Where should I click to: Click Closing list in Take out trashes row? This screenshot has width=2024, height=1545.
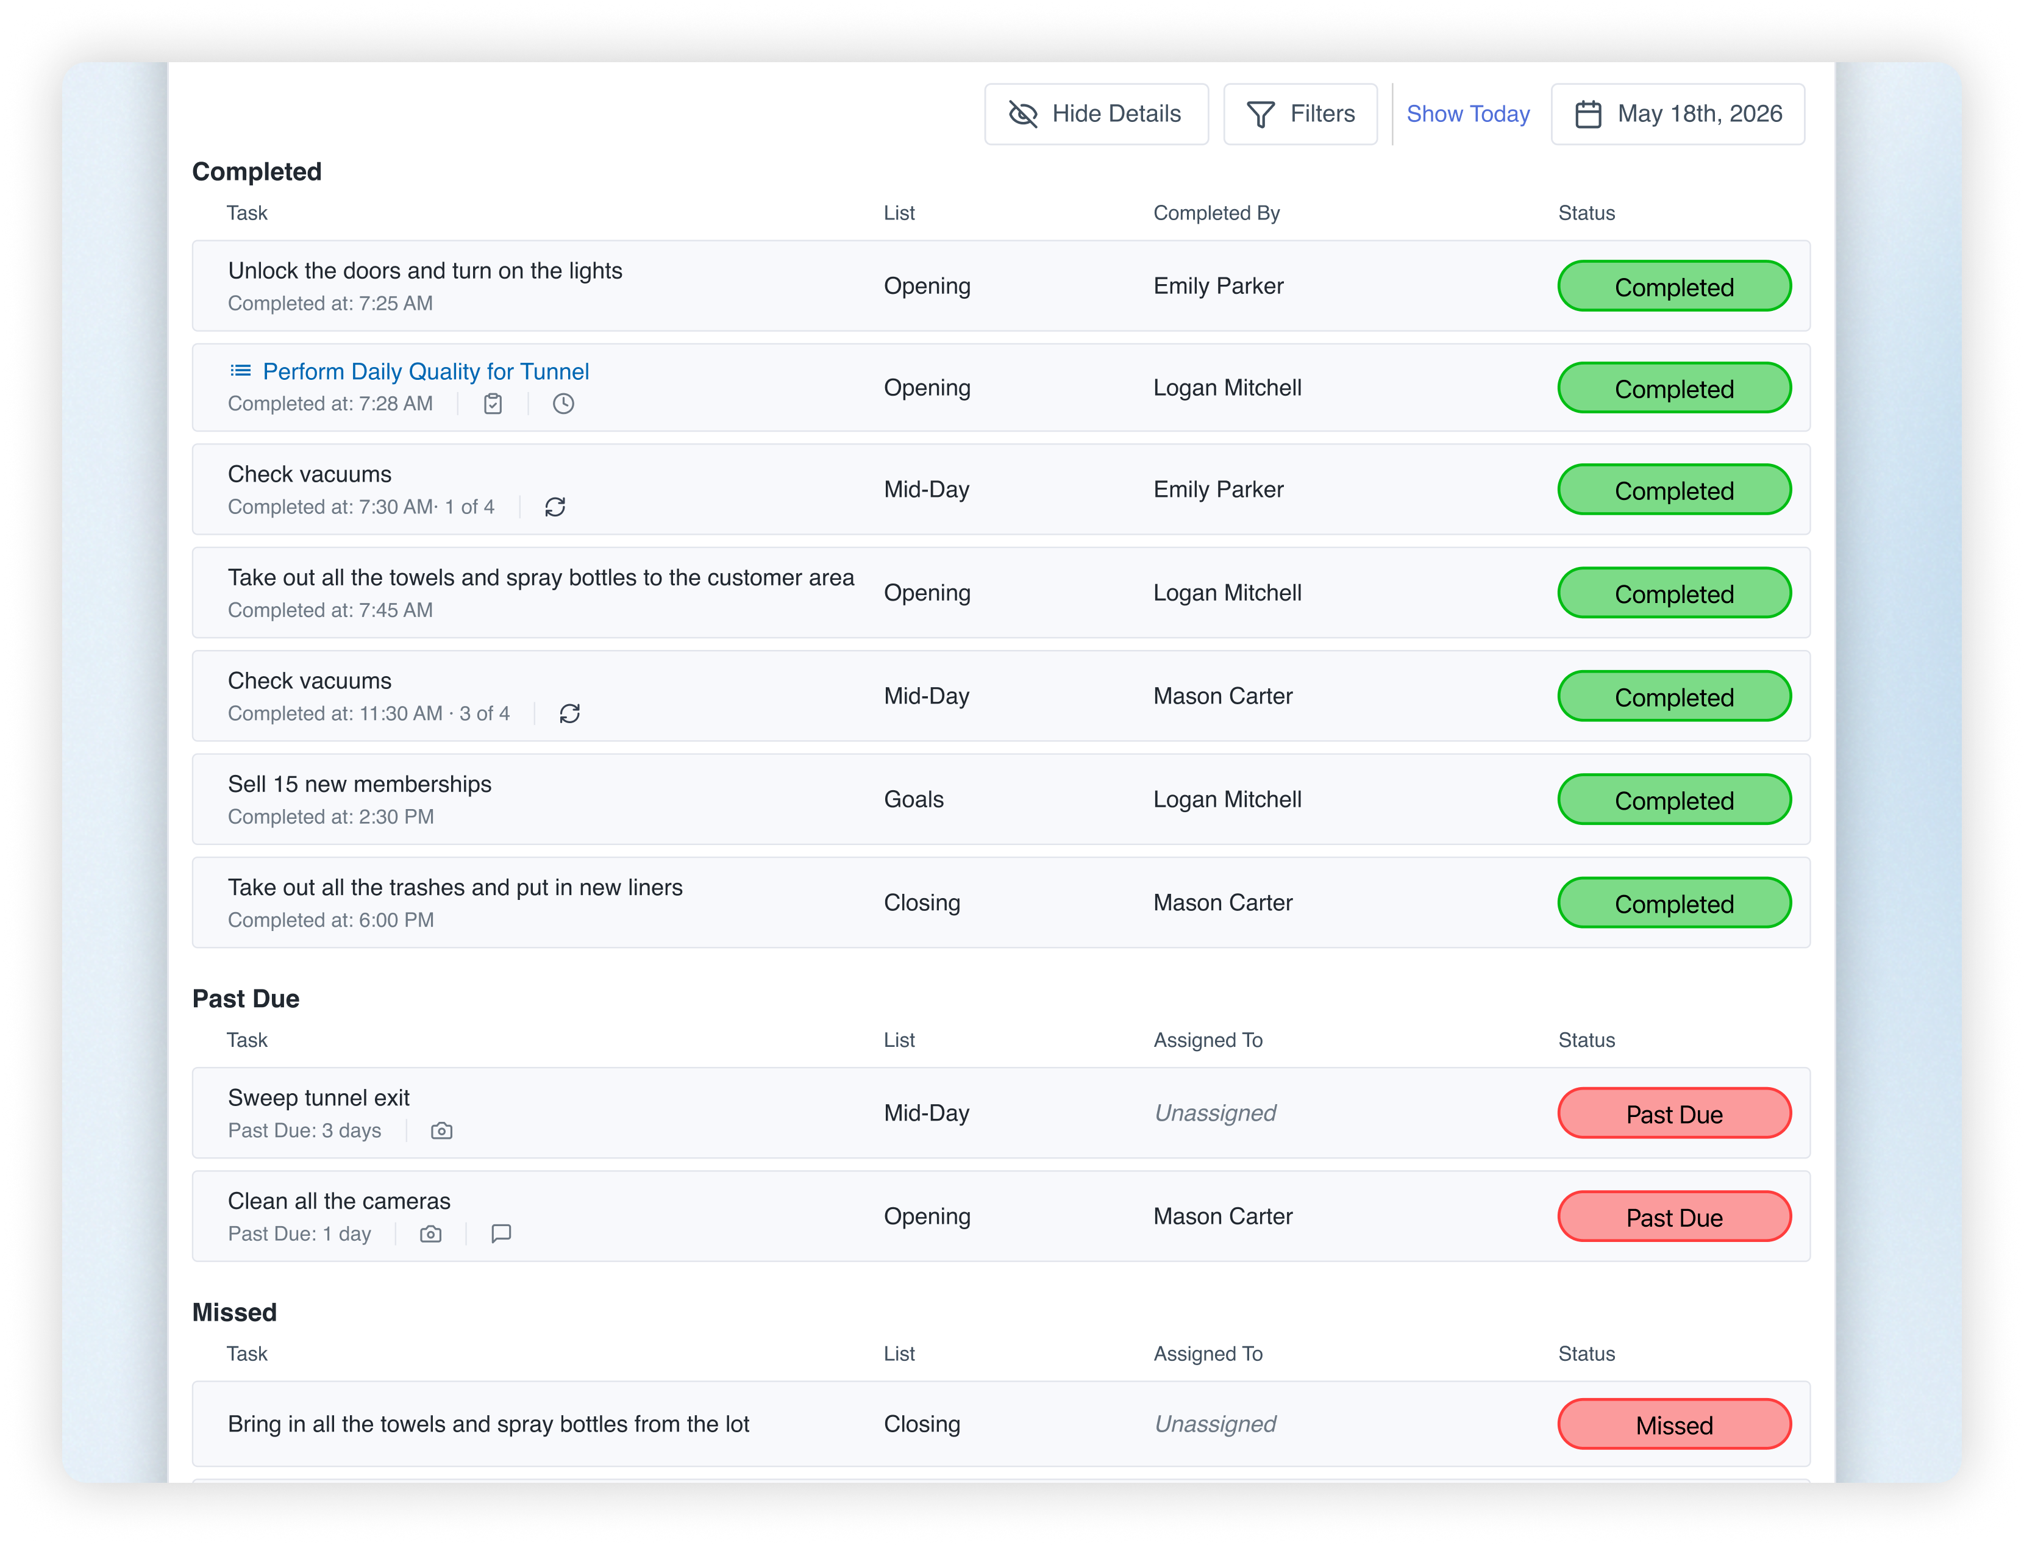point(921,902)
